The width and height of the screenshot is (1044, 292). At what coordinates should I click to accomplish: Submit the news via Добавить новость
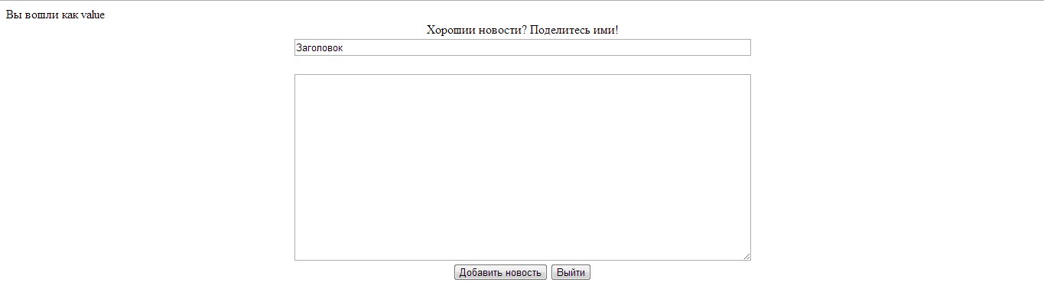(500, 273)
